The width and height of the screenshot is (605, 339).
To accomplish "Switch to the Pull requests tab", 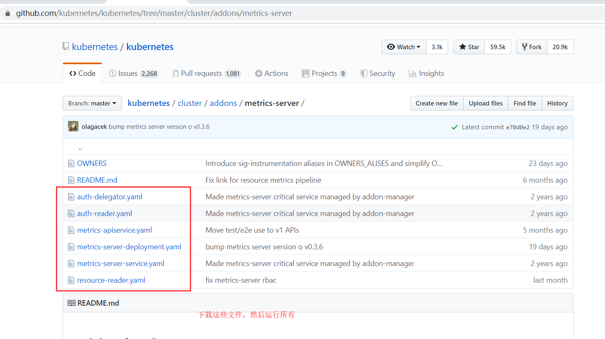I will [207, 73].
